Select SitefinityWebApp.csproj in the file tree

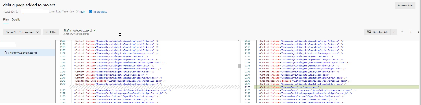point(27,53)
